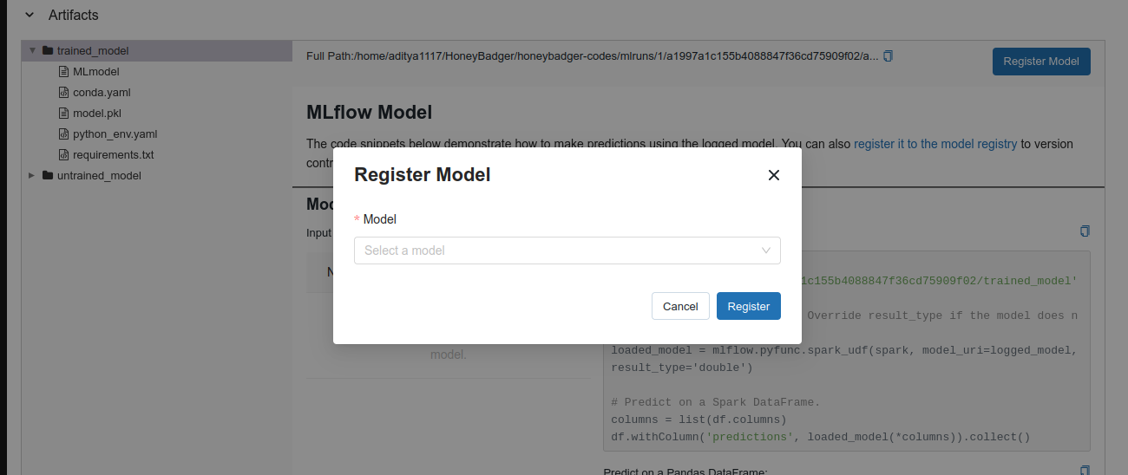Image resolution: width=1128 pixels, height=475 pixels.
Task: Click the trained_model folder icon
Action: 48,50
